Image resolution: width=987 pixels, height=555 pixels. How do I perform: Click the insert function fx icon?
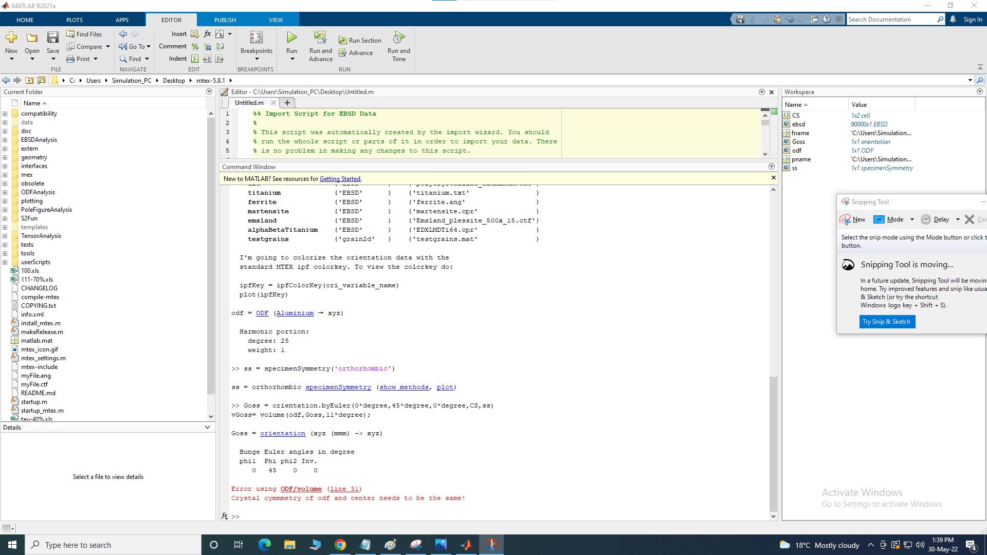207,34
